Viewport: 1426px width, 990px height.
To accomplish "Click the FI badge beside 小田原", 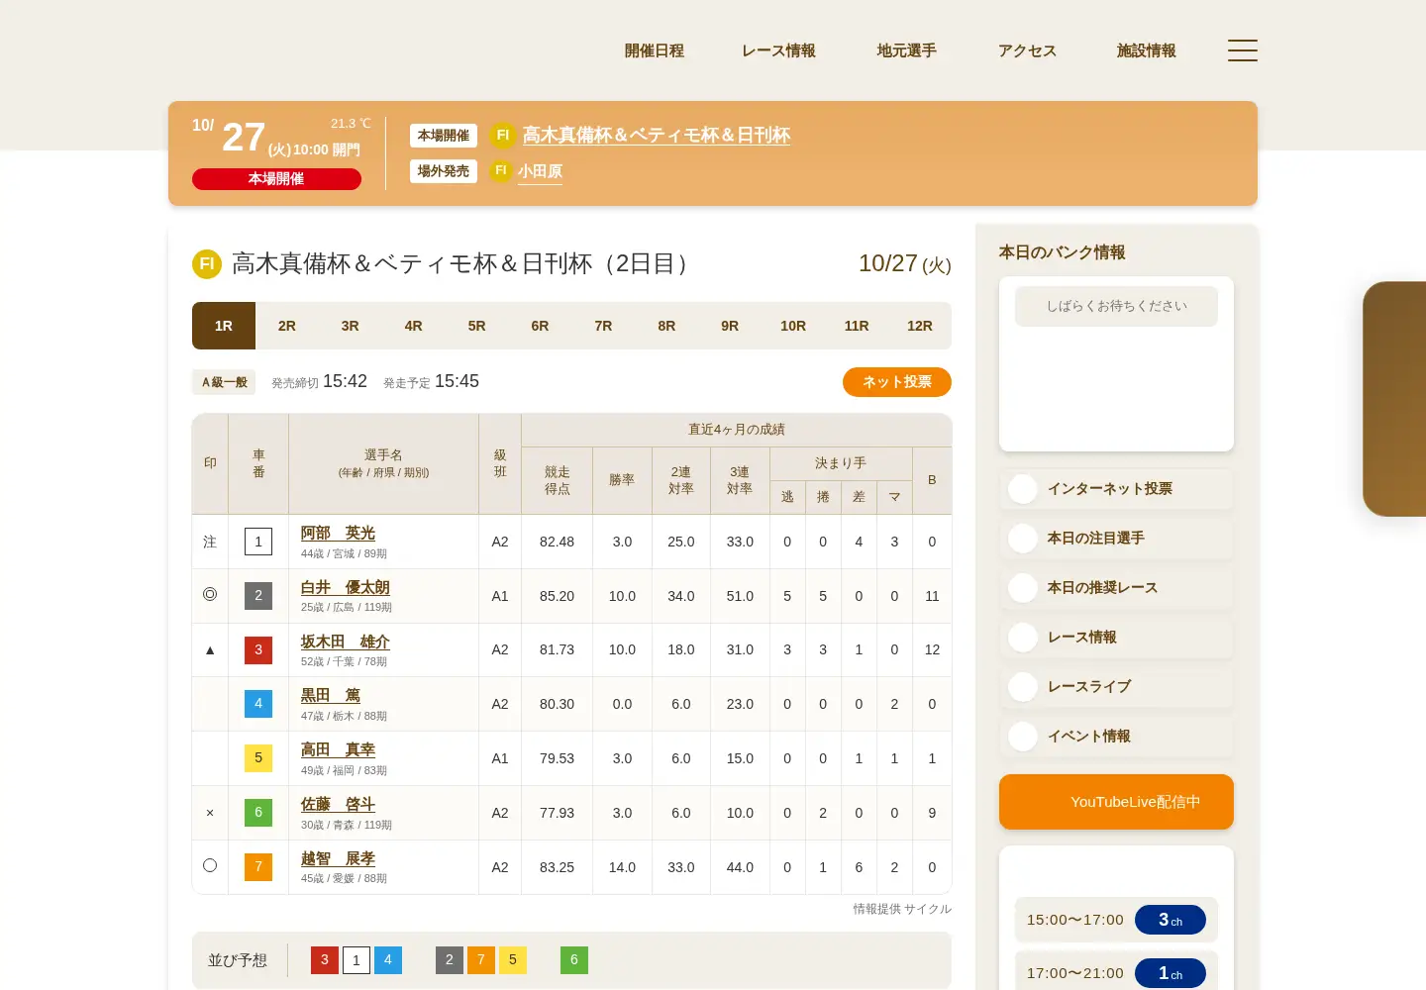I will coord(501,171).
